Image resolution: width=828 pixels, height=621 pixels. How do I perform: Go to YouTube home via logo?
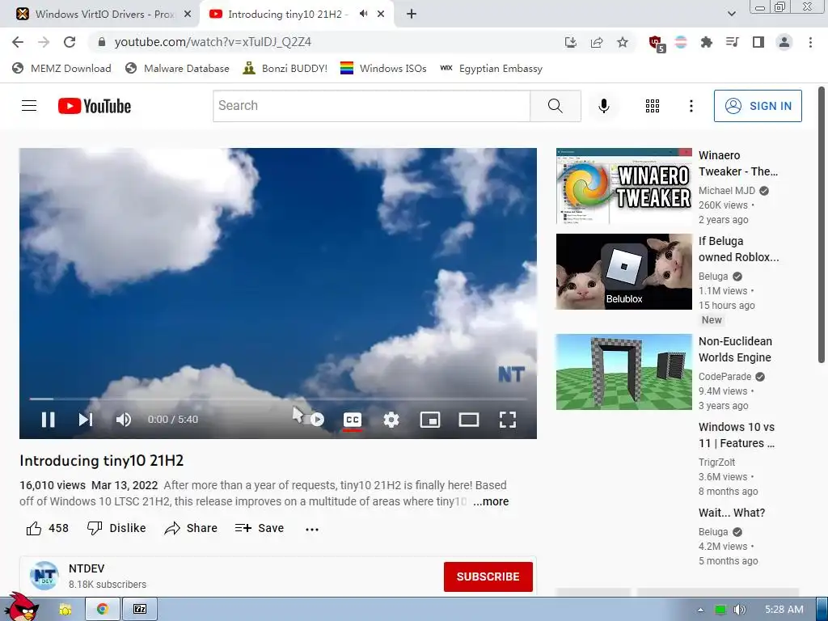click(95, 106)
